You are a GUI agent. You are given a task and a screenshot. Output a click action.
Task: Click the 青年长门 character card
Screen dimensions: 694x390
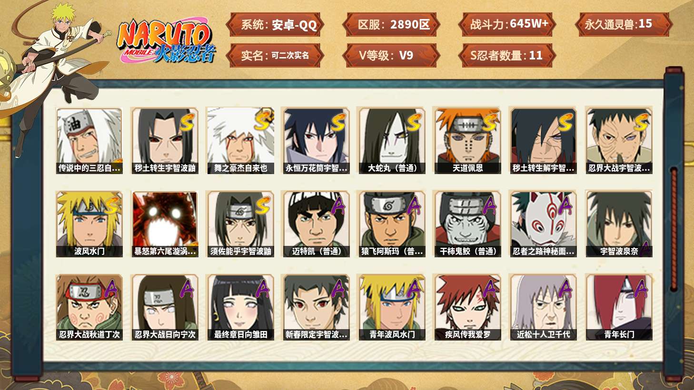click(x=619, y=307)
